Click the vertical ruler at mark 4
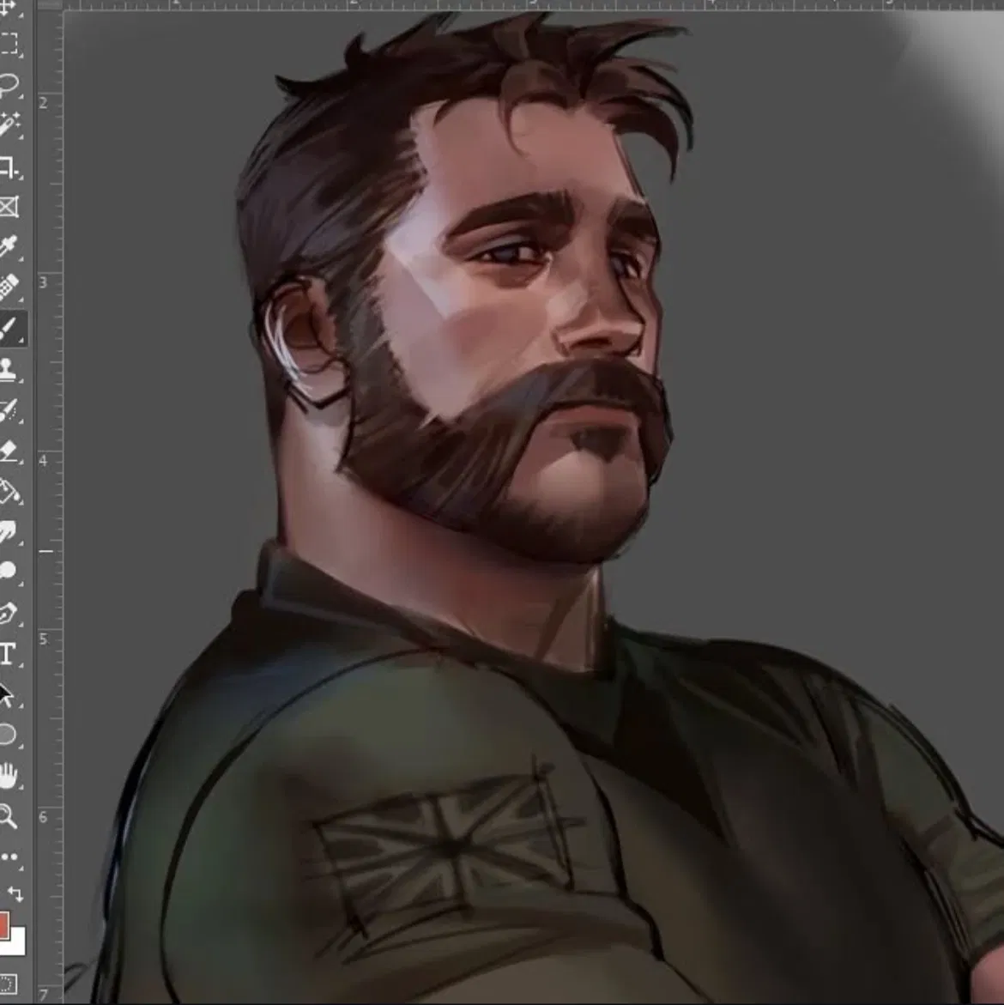1004x1005 pixels. tap(49, 460)
